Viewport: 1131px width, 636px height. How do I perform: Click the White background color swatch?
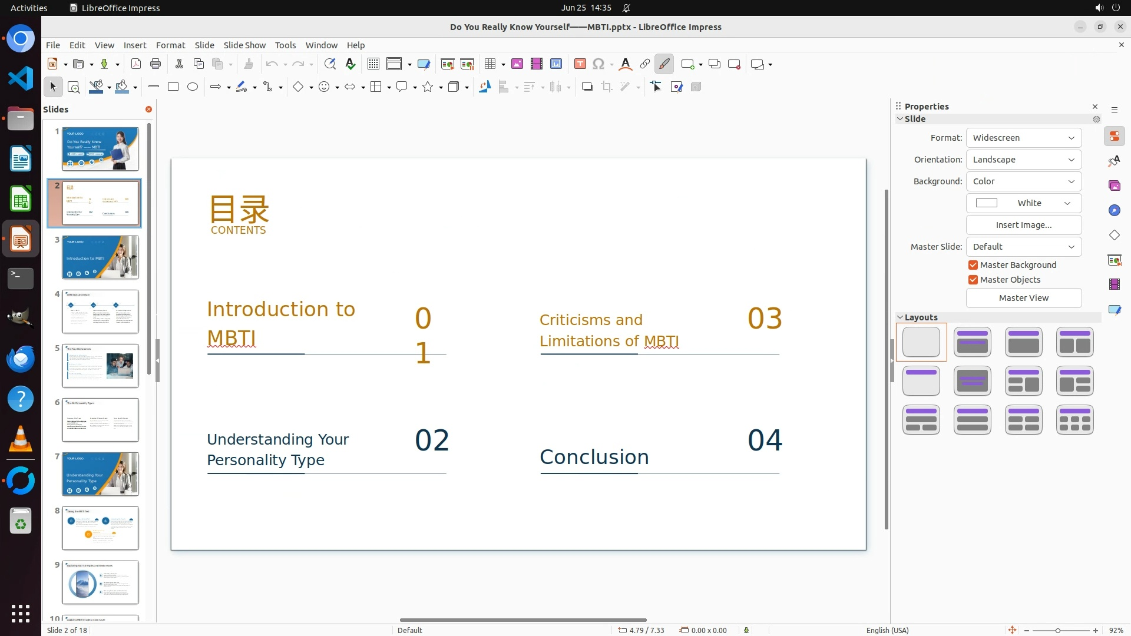(987, 203)
